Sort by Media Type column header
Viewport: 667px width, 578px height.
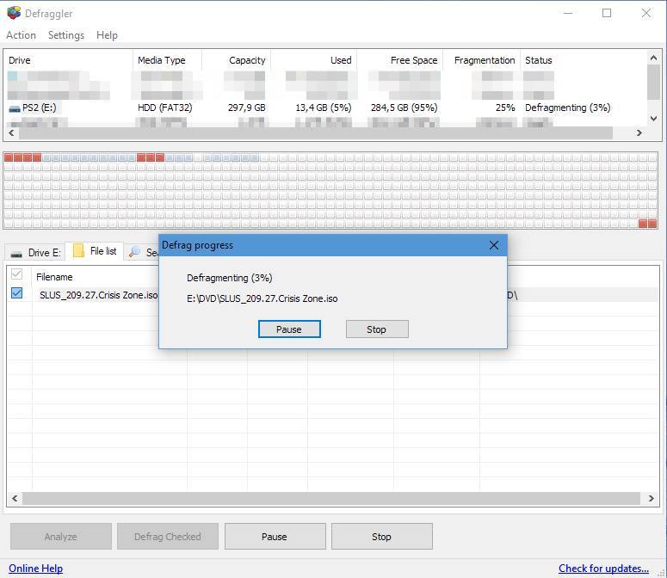(167, 60)
